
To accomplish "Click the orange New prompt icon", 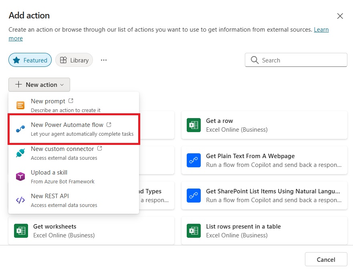I will tap(20, 105).
